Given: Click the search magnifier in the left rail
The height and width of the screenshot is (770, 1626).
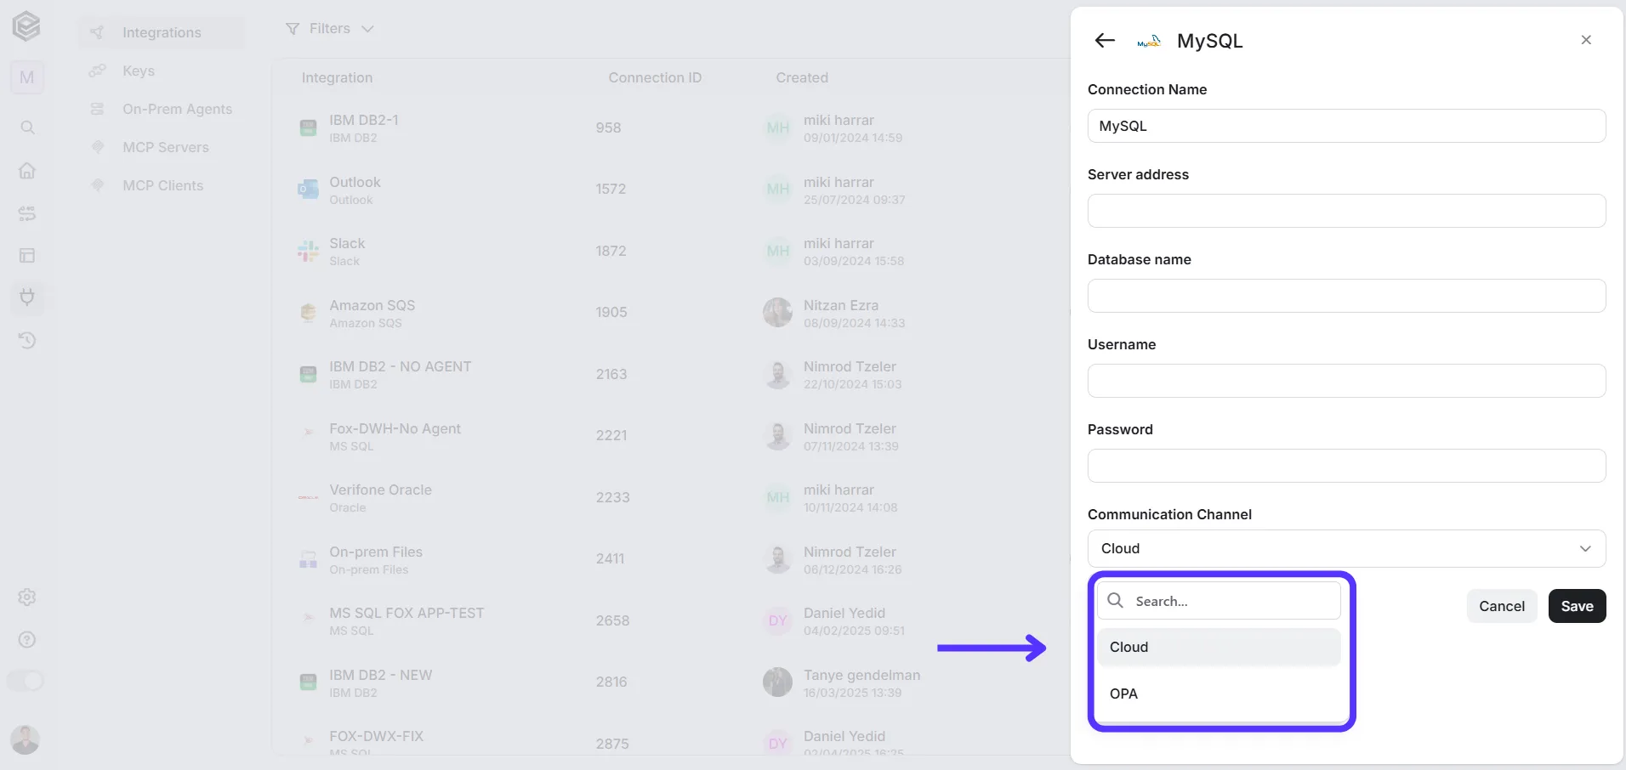Looking at the screenshot, I should (x=27, y=127).
